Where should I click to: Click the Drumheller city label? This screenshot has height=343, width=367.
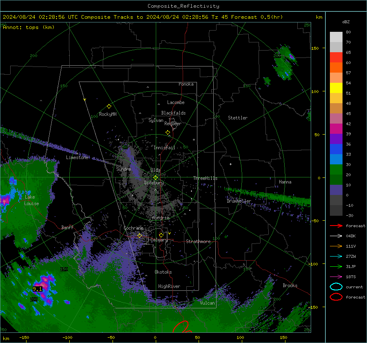point(239,201)
